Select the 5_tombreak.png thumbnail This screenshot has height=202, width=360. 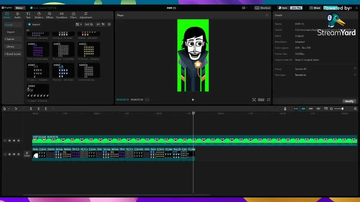[89, 71]
